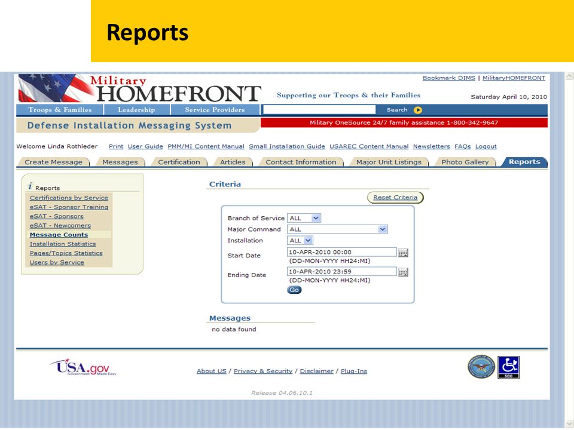The image size is (574, 430).
Task: Click the Reset Criteria button
Action: pyautogui.click(x=395, y=198)
